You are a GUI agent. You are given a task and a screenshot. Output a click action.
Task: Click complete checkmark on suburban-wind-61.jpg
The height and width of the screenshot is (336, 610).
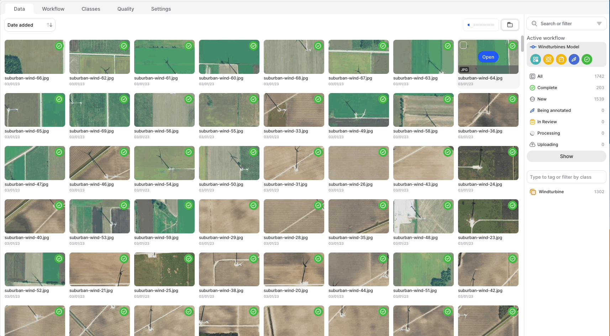(x=189, y=46)
